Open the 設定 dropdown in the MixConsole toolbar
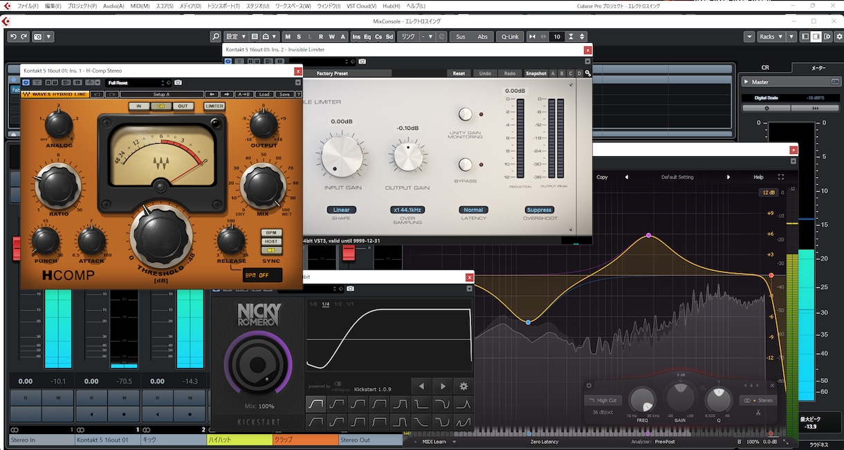844x450 pixels. pos(236,37)
